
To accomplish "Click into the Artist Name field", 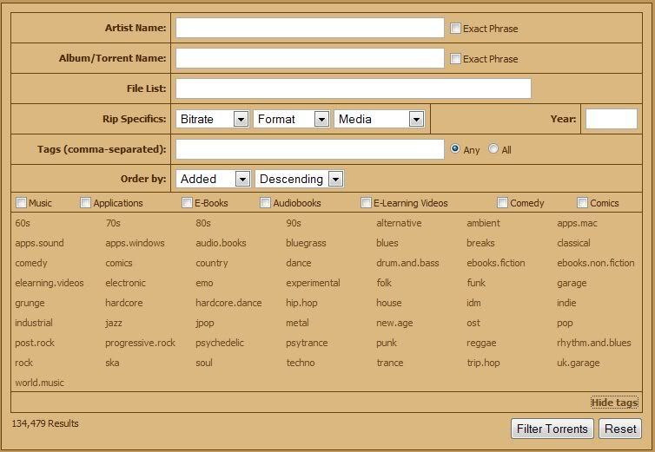I will pyautogui.click(x=309, y=28).
